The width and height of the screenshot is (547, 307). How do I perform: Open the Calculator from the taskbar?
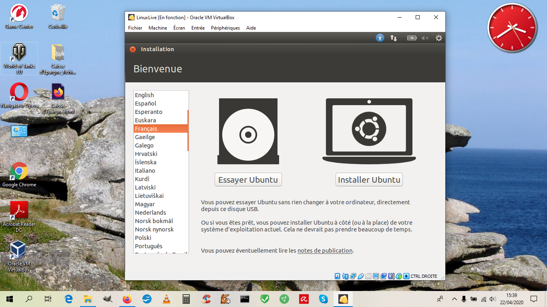click(186, 299)
